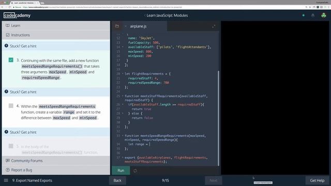
Task: Collapse the code fold arrow at line 14
Action: 123,47
